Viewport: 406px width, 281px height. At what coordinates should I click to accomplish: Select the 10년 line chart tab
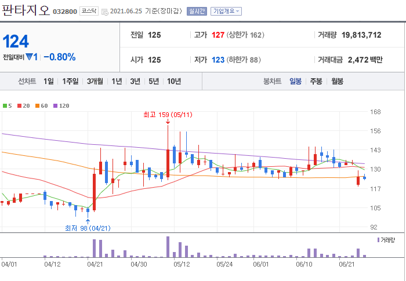tap(174, 81)
